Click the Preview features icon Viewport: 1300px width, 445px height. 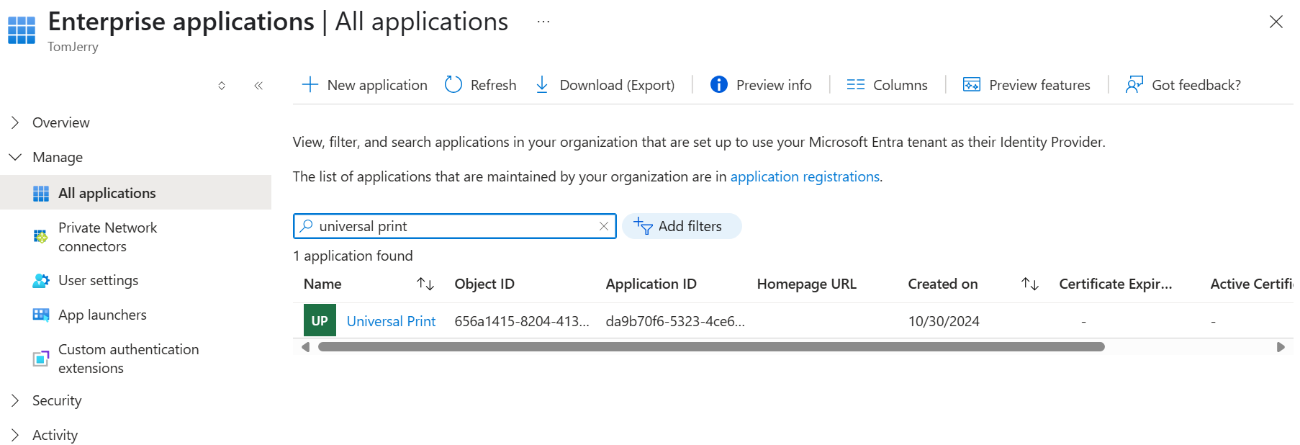tap(972, 85)
